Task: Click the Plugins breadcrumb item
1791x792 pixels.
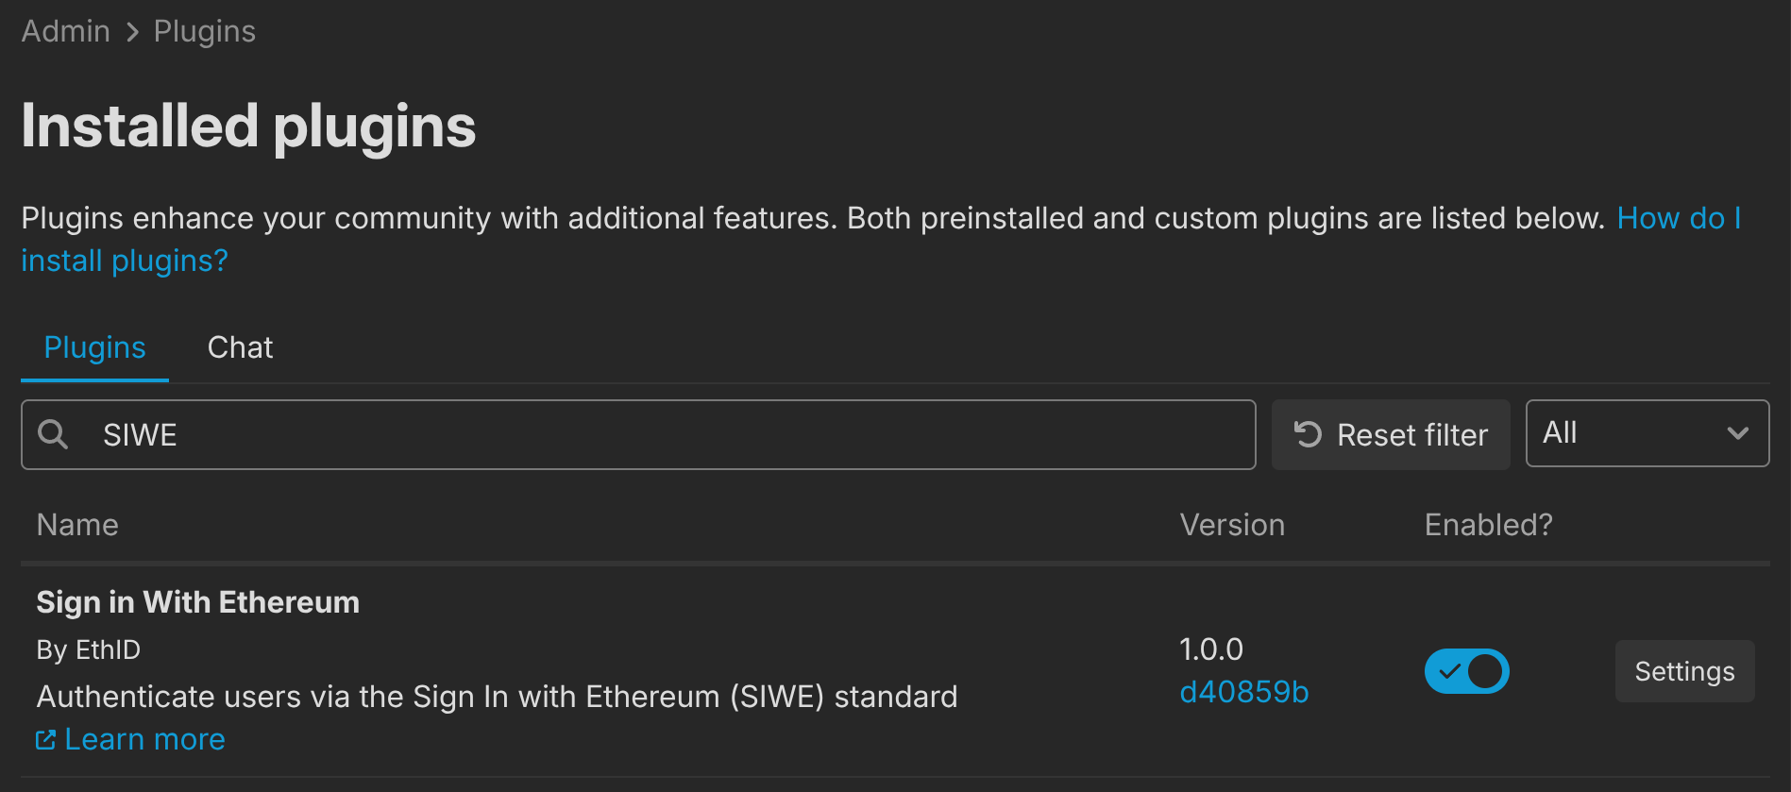Action: tap(204, 30)
